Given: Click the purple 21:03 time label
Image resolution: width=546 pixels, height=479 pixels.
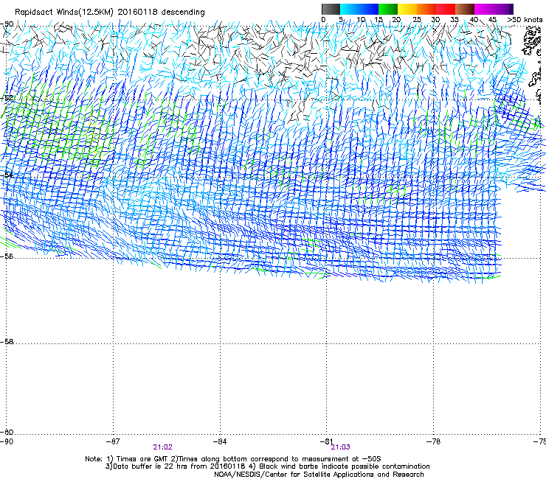Looking at the screenshot, I should click(x=341, y=447).
